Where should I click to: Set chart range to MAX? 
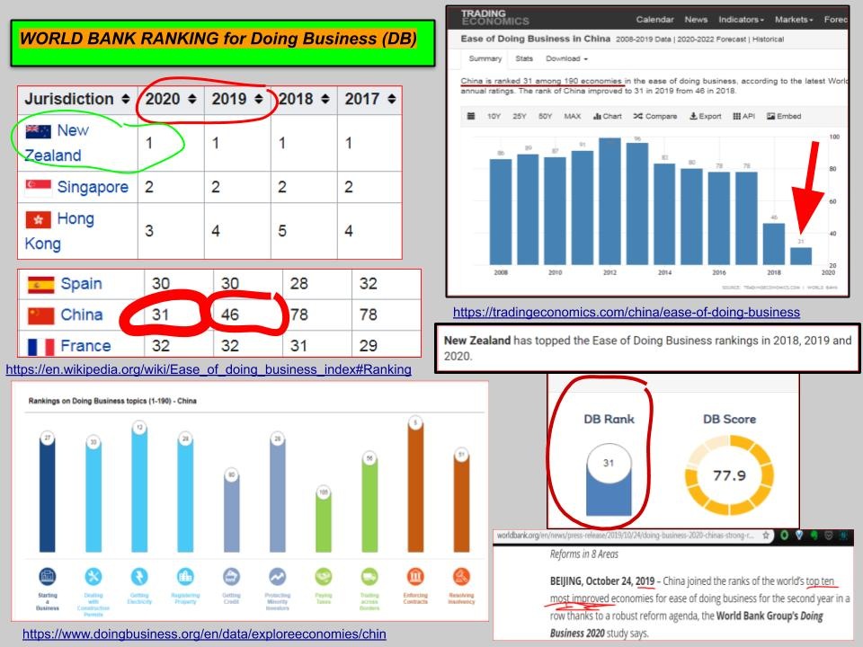pyautogui.click(x=573, y=116)
